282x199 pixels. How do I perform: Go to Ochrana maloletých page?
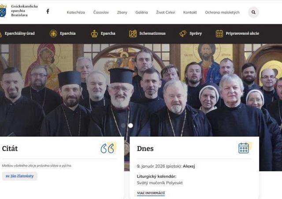(222, 12)
